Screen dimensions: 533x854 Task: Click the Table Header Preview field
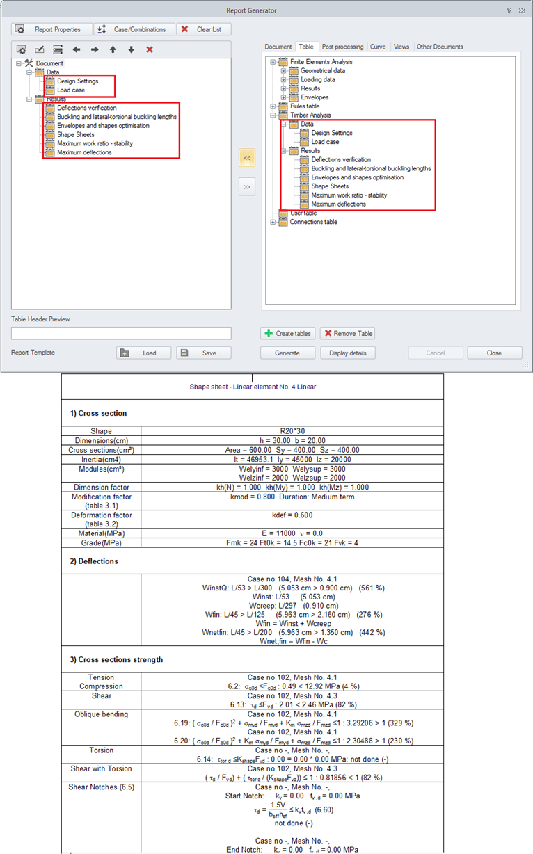[x=121, y=333]
